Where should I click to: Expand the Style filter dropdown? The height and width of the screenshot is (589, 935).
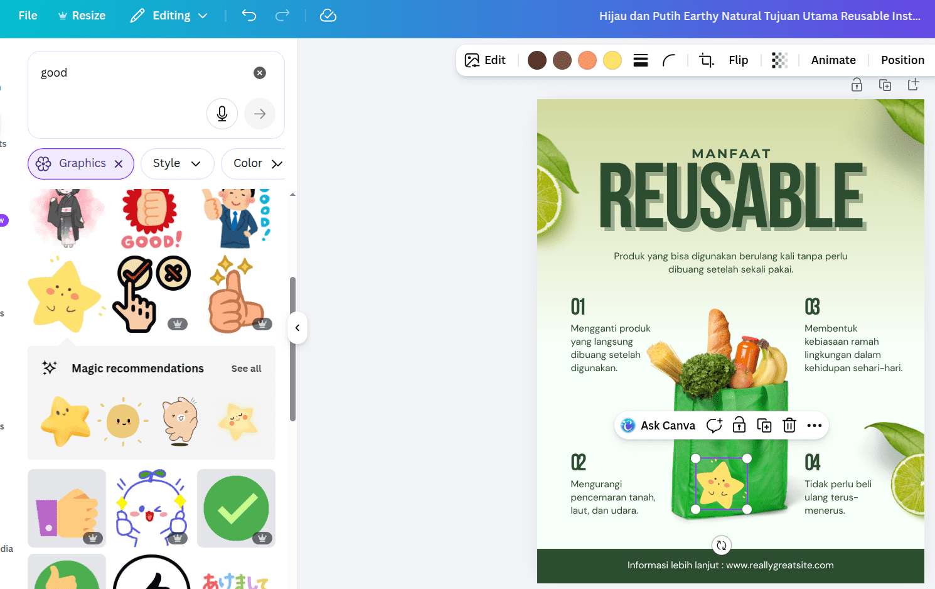coord(177,163)
